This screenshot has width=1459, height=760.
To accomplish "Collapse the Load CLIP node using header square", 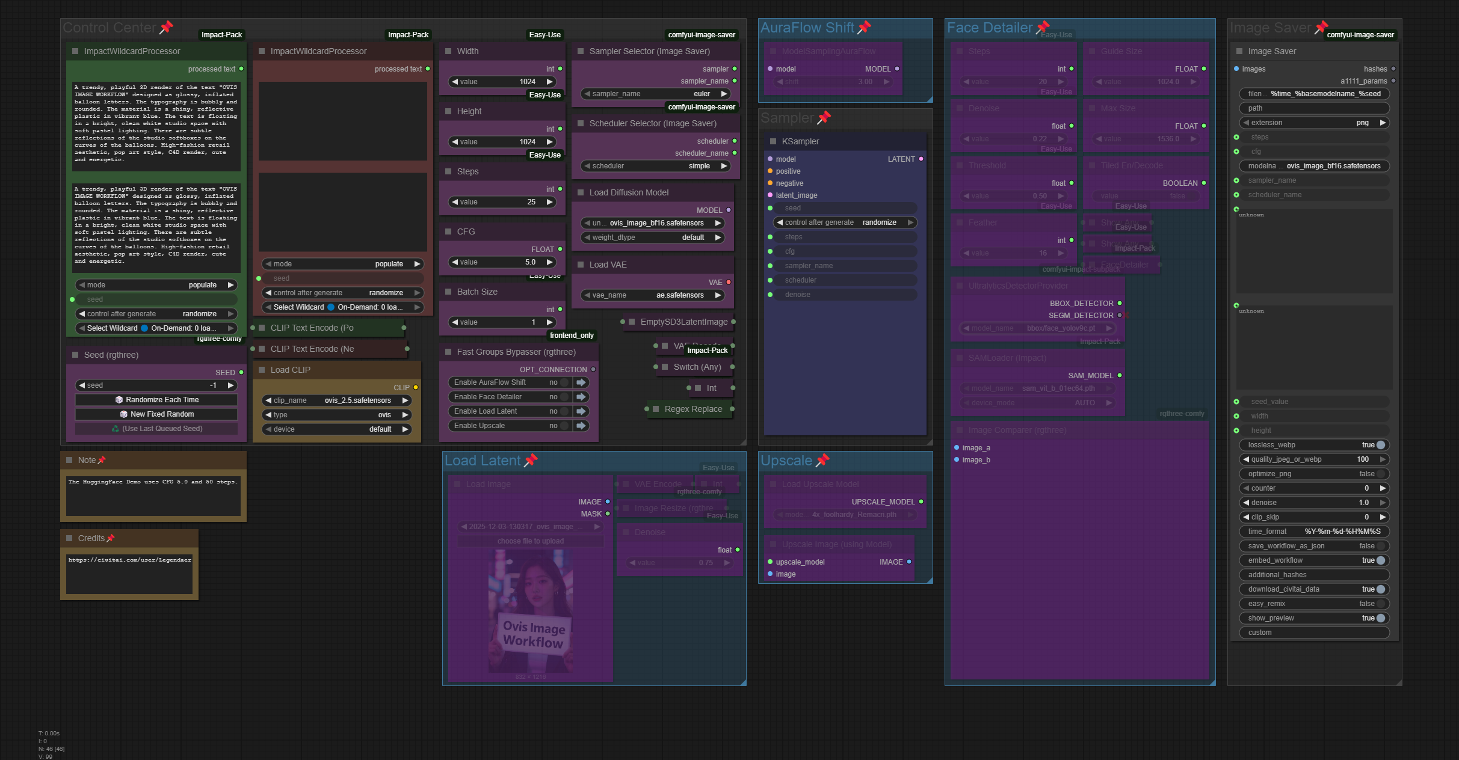I will [x=262, y=370].
